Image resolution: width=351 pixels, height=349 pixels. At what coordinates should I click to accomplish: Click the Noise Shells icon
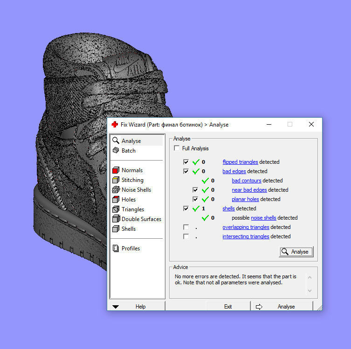[116, 190]
